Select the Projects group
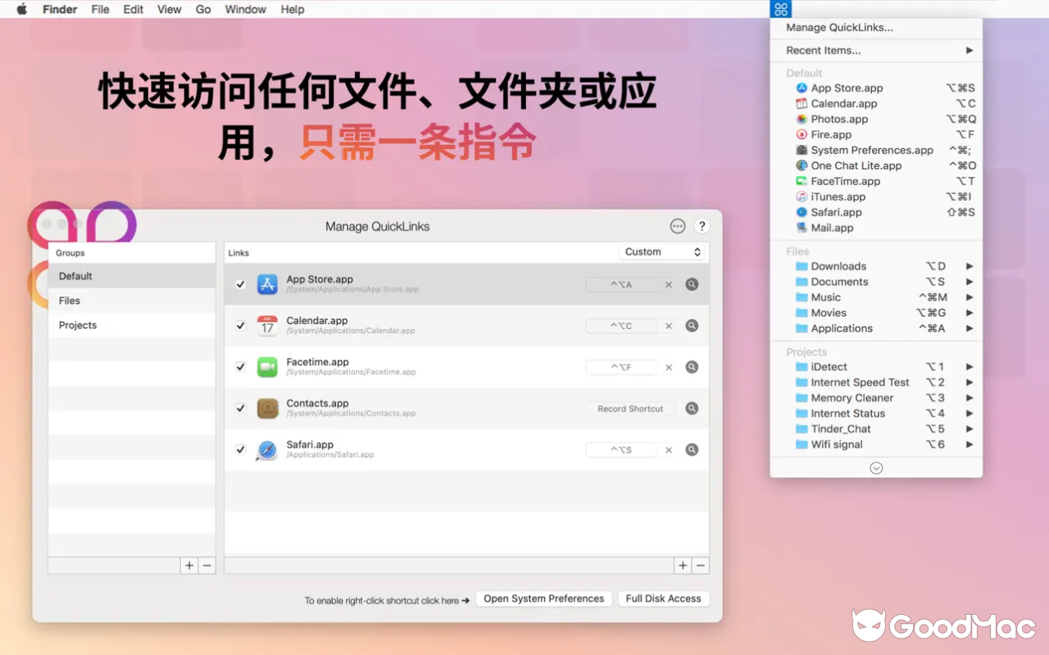Screen dimensions: 1049x655 (132, 325)
